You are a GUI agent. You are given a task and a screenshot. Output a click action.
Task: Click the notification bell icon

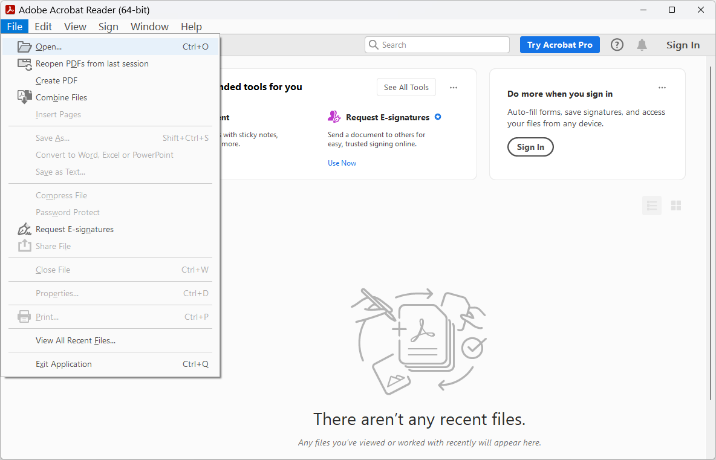tap(642, 44)
